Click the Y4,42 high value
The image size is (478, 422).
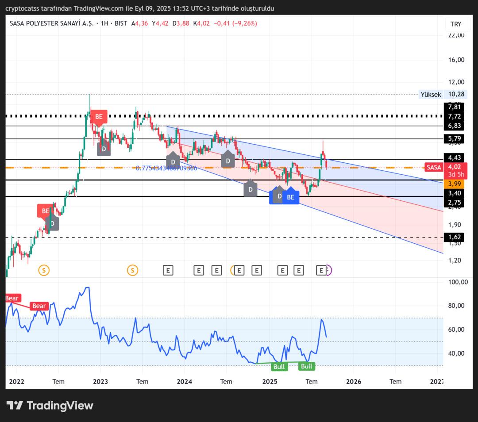pyautogui.click(x=160, y=23)
